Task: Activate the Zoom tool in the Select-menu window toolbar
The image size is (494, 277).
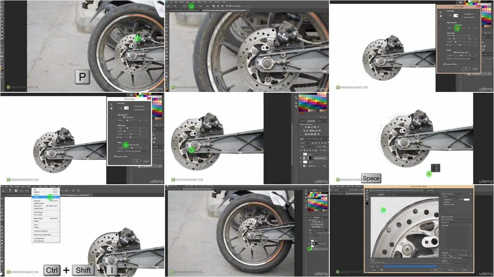Action: click(x=2, y=264)
